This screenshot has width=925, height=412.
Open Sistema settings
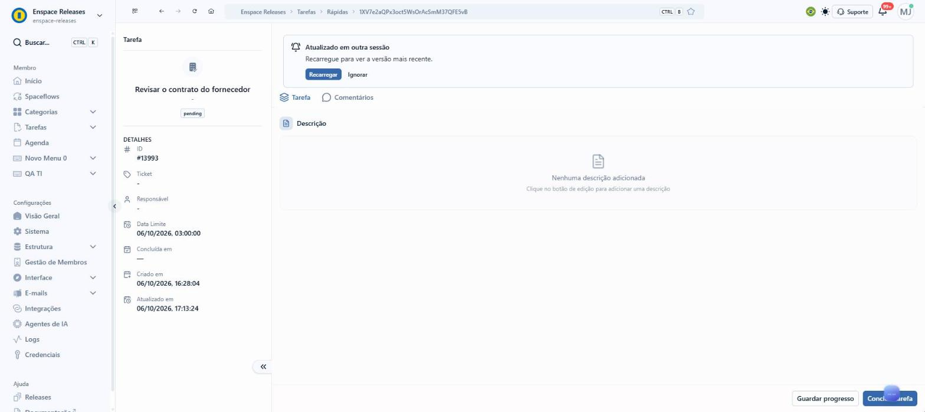tap(37, 231)
